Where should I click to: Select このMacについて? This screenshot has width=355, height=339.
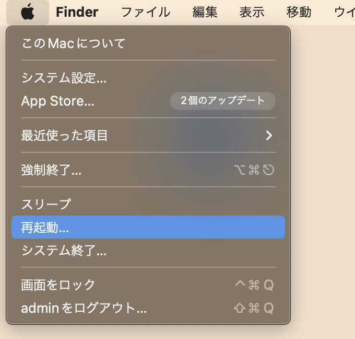[148, 43]
